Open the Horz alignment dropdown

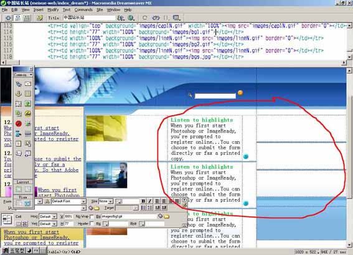[x=54, y=216]
